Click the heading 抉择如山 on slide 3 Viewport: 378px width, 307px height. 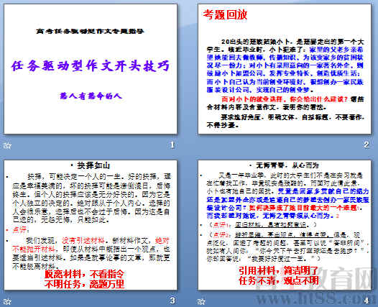[x=93, y=165]
